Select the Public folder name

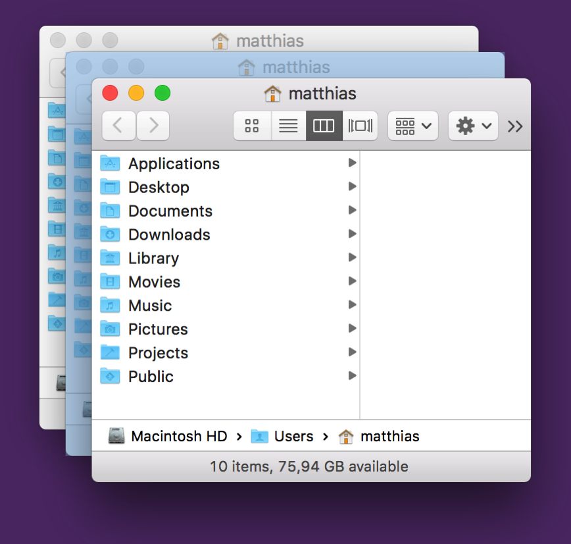tap(151, 377)
